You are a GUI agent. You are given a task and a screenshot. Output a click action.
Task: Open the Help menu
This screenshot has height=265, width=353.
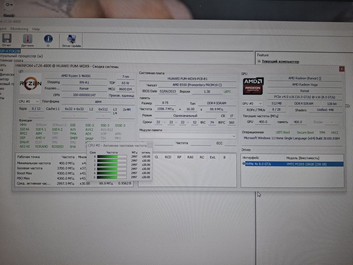click(36, 29)
